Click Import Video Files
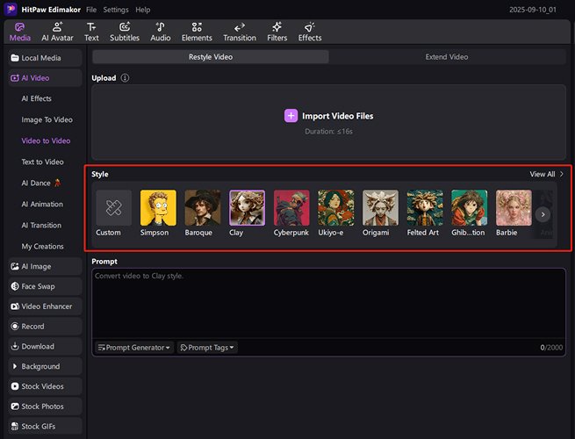 pyautogui.click(x=337, y=116)
